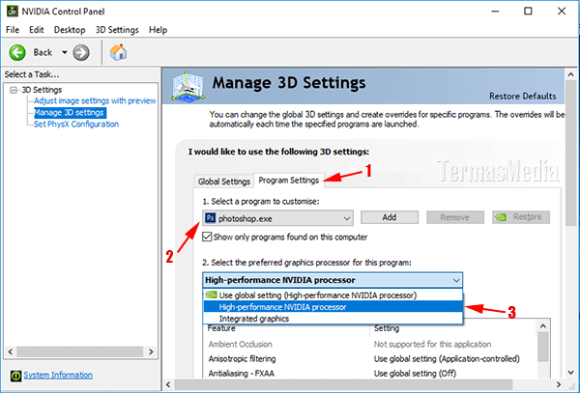Image resolution: width=580 pixels, height=393 pixels.
Task: Collapse the 3D Settings tree node
Action: pyautogui.click(x=14, y=90)
